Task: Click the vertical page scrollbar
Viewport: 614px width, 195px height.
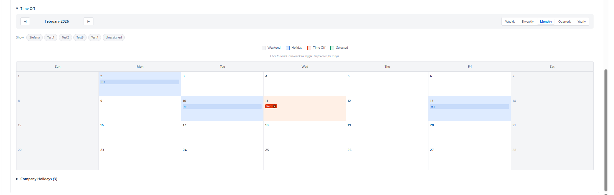Action: [x=606, y=130]
